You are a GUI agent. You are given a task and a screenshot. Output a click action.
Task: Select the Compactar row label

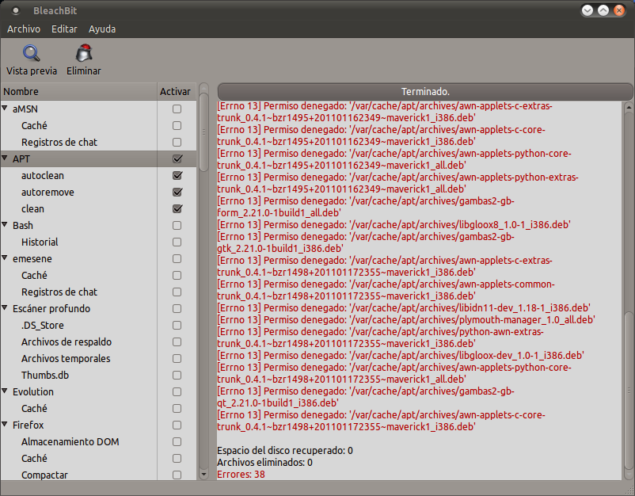(x=44, y=475)
